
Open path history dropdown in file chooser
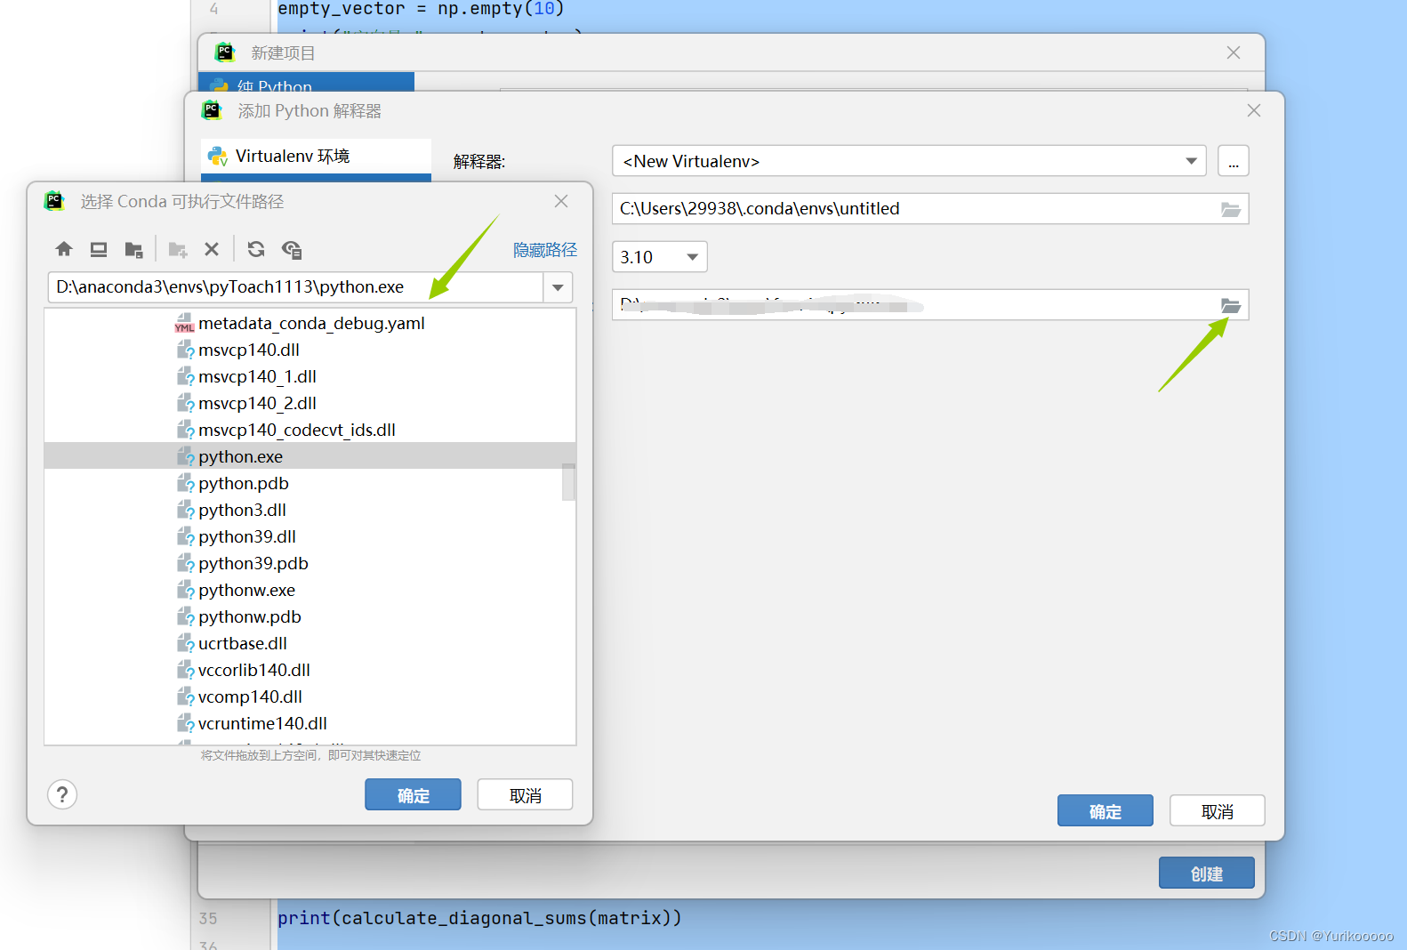[x=558, y=287]
